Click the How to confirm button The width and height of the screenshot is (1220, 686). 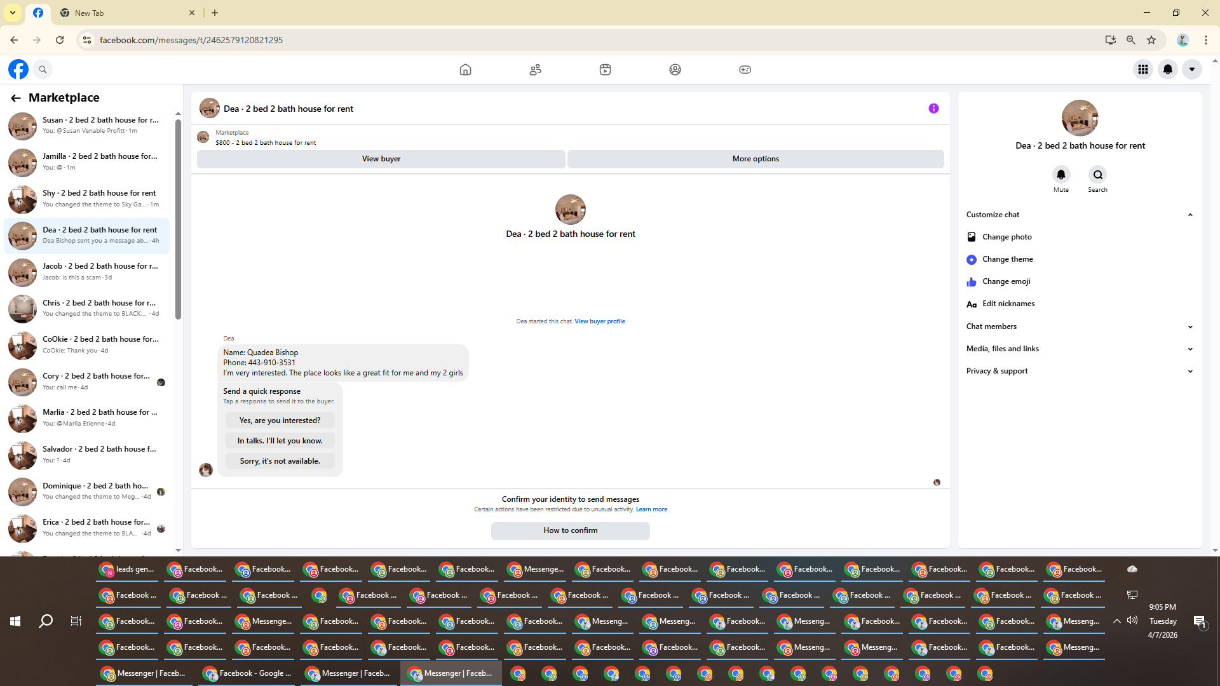click(570, 530)
